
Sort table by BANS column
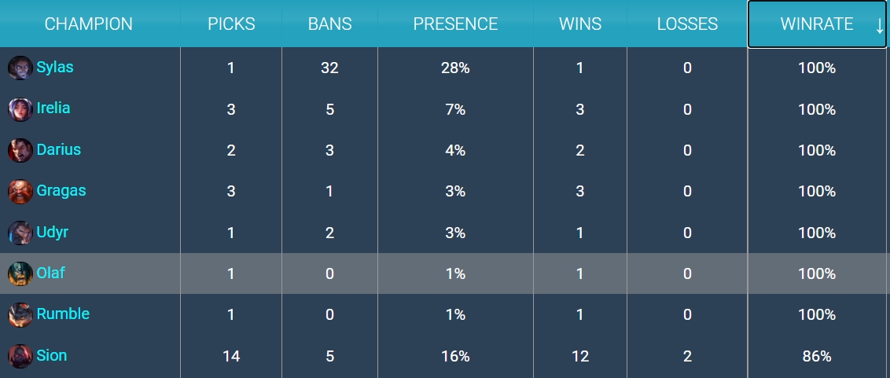click(x=329, y=24)
